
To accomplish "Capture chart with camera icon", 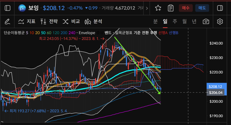I will tap(206, 21).
